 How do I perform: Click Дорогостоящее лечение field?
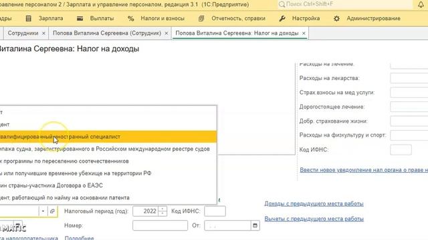409,107
